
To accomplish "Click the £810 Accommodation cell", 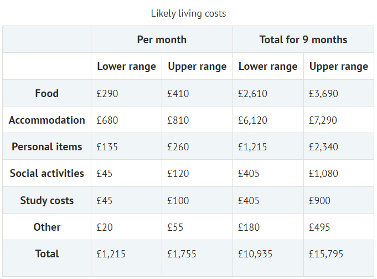I will (x=178, y=120).
